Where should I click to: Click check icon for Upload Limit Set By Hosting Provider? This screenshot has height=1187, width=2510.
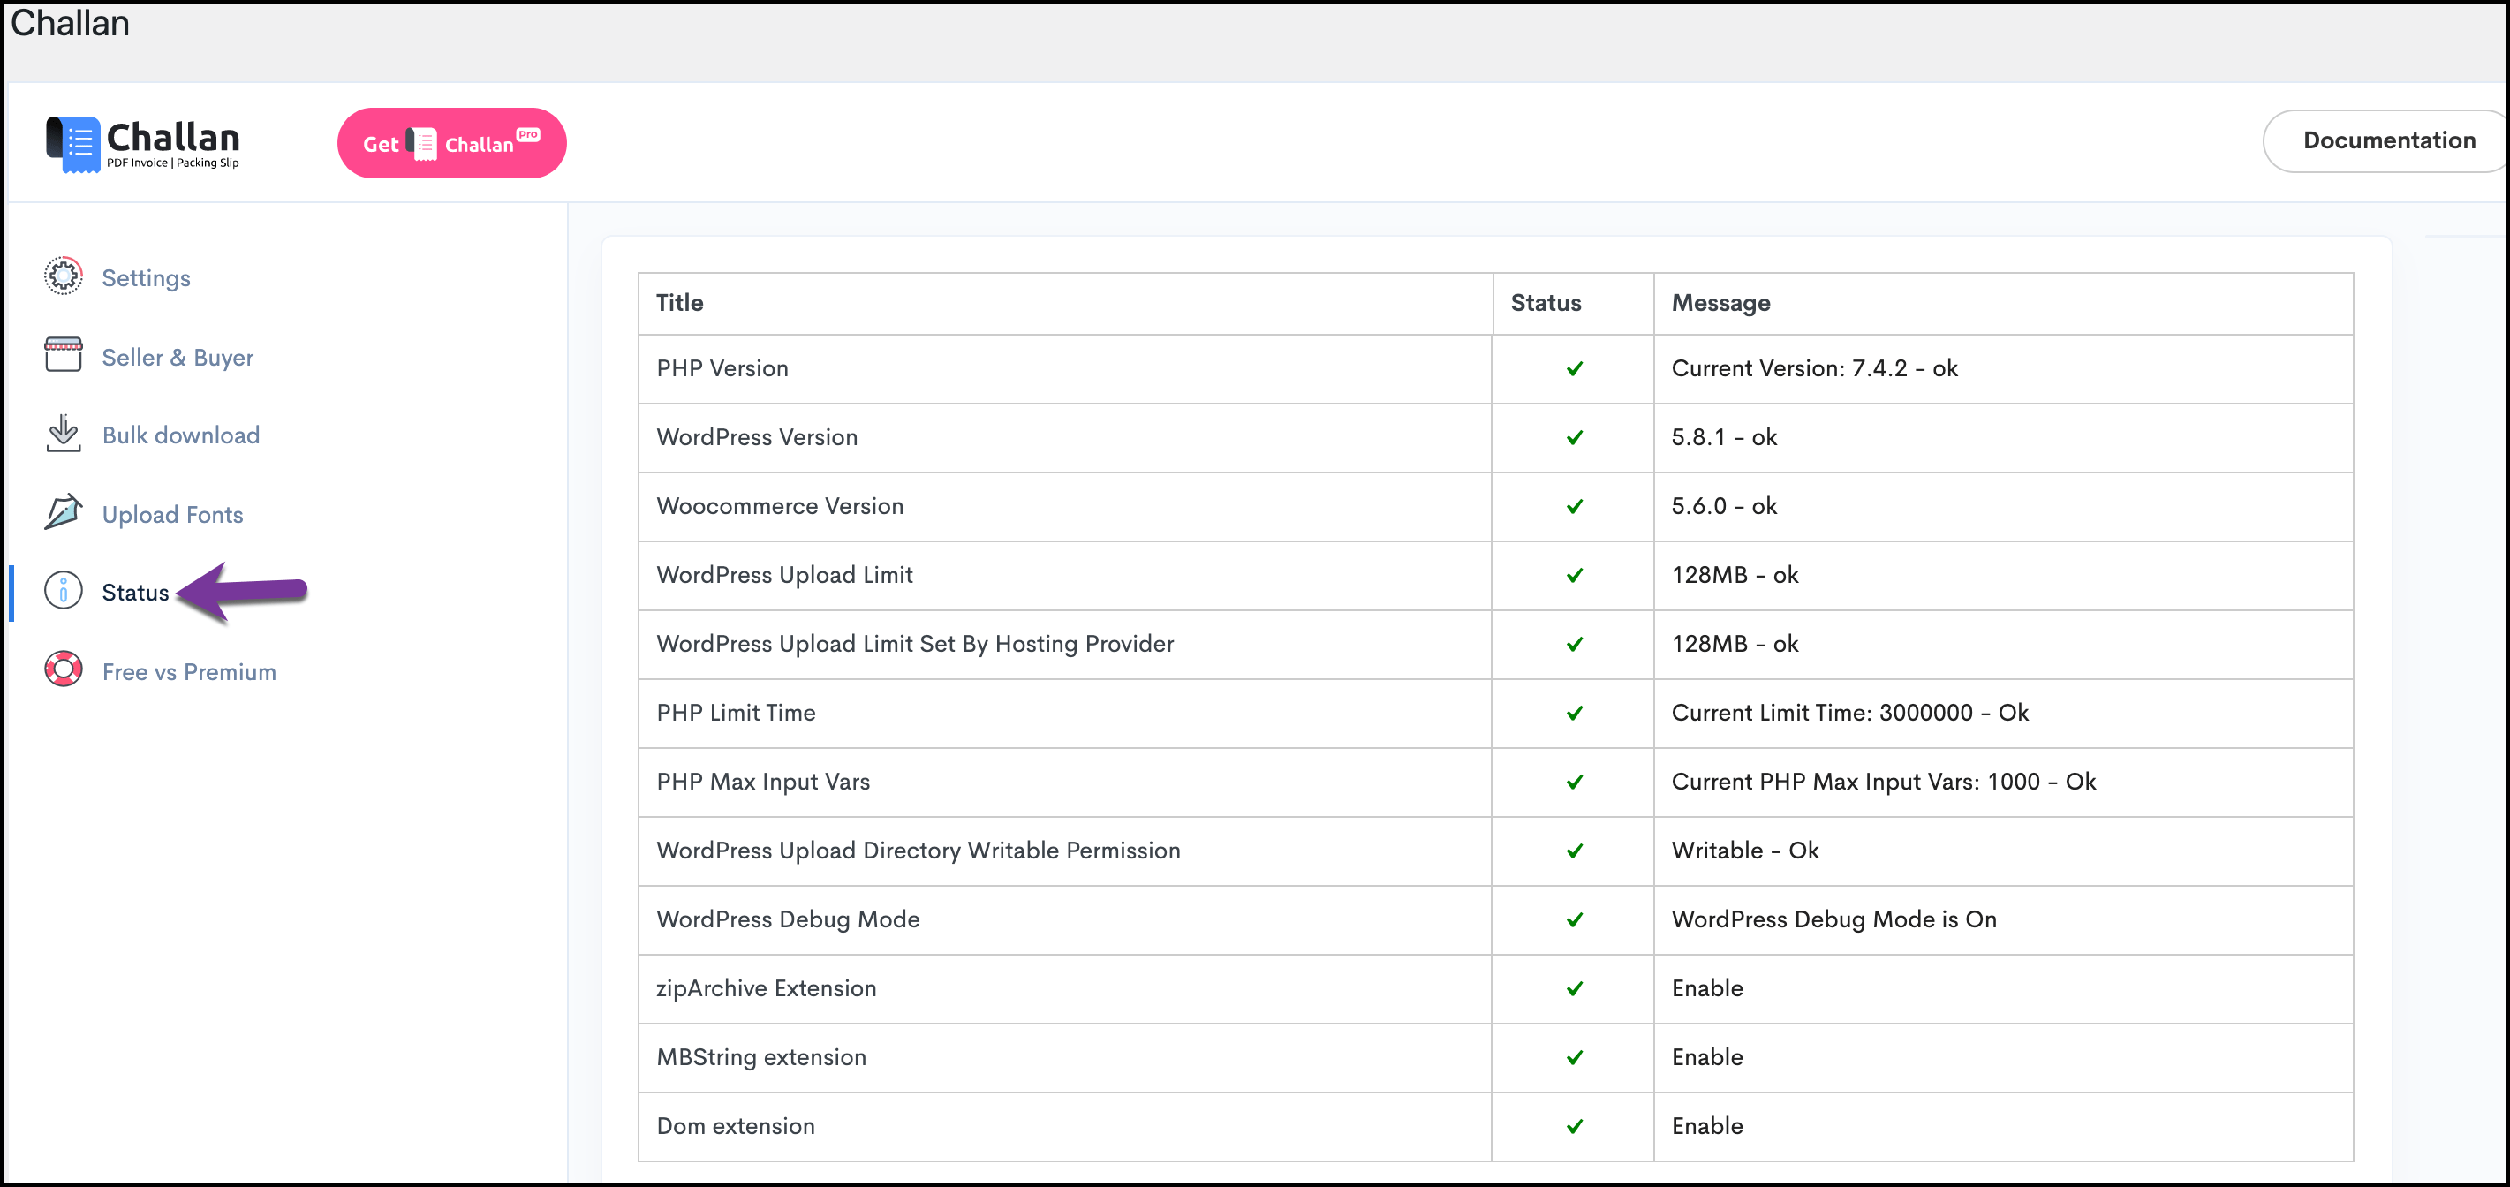[x=1574, y=644]
